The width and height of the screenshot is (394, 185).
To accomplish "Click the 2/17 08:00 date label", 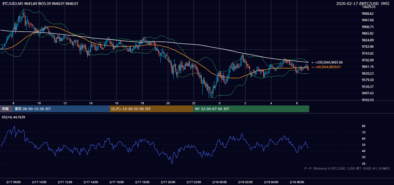I will 13,182.
